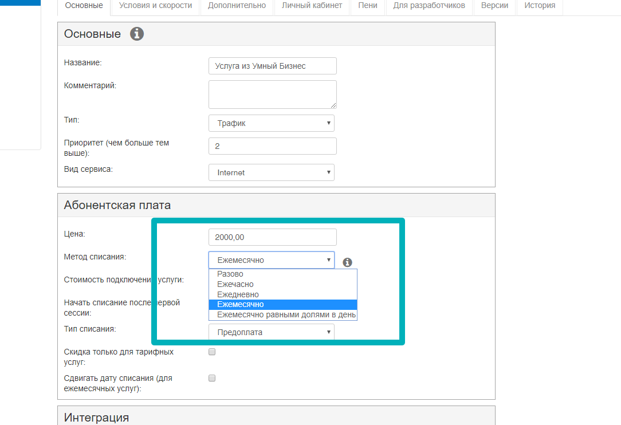This screenshot has height=425, width=621.
Task: Open the Пени tab
Action: (368, 6)
